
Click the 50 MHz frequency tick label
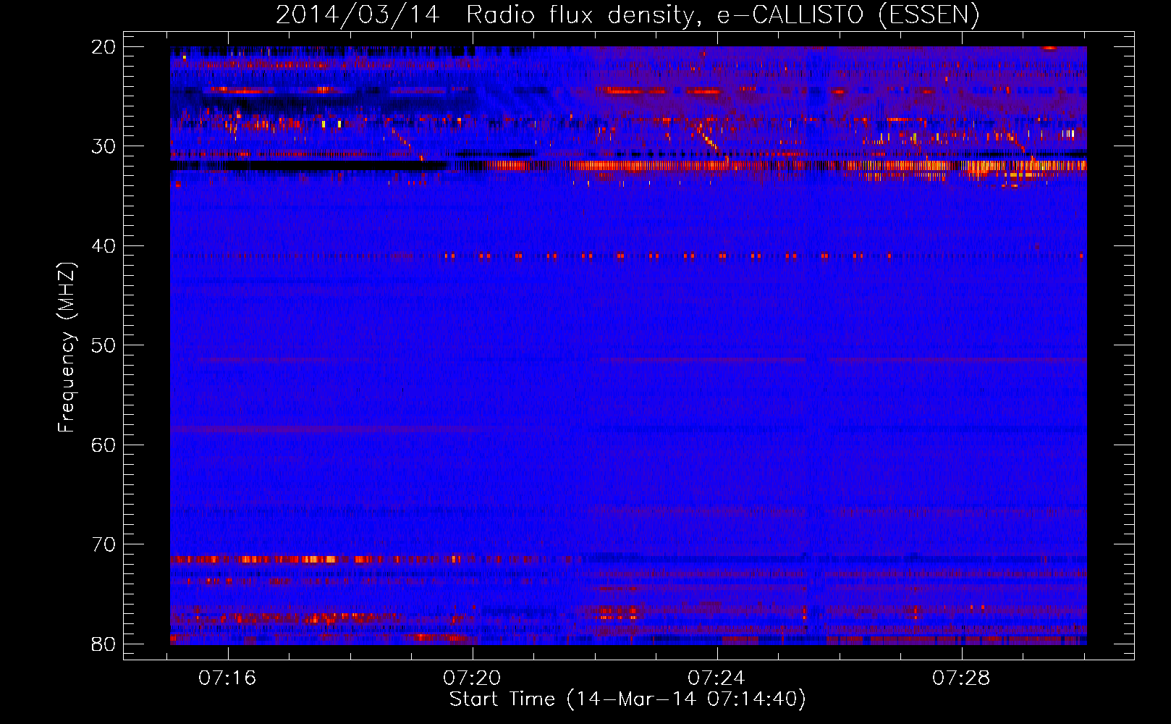pyautogui.click(x=103, y=345)
